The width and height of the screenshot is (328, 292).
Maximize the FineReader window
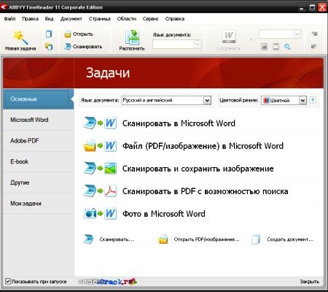pyautogui.click(x=312, y=7)
